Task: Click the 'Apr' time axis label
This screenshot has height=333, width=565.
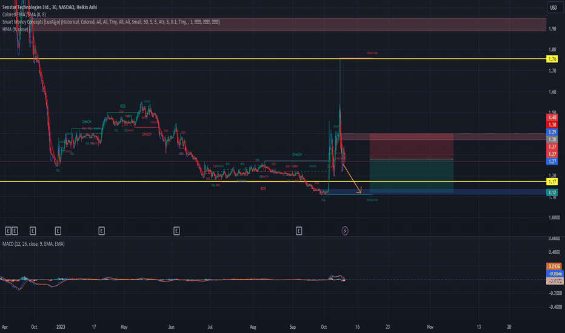Action: [x=5, y=327]
